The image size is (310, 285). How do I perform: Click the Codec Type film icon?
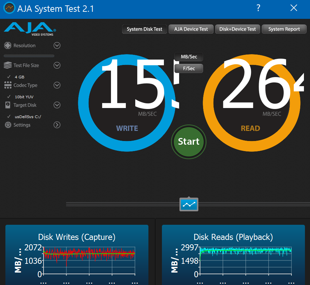[x=8, y=85]
